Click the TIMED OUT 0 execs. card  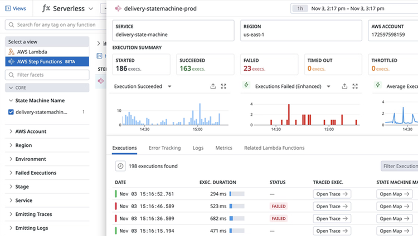[333, 65]
